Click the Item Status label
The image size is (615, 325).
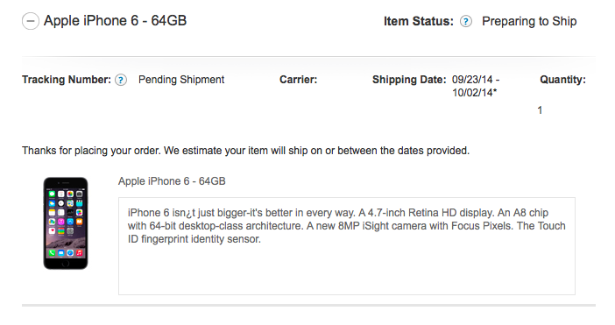pos(419,21)
